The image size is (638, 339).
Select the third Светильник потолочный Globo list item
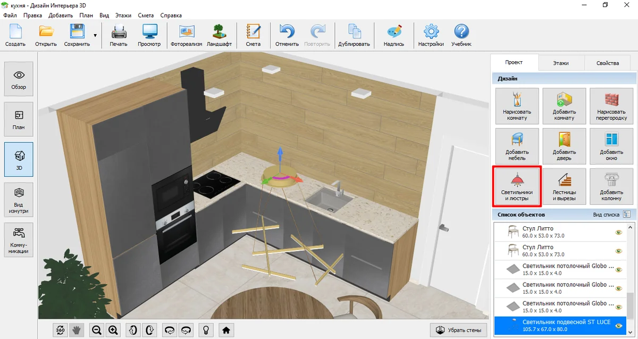[553, 307]
